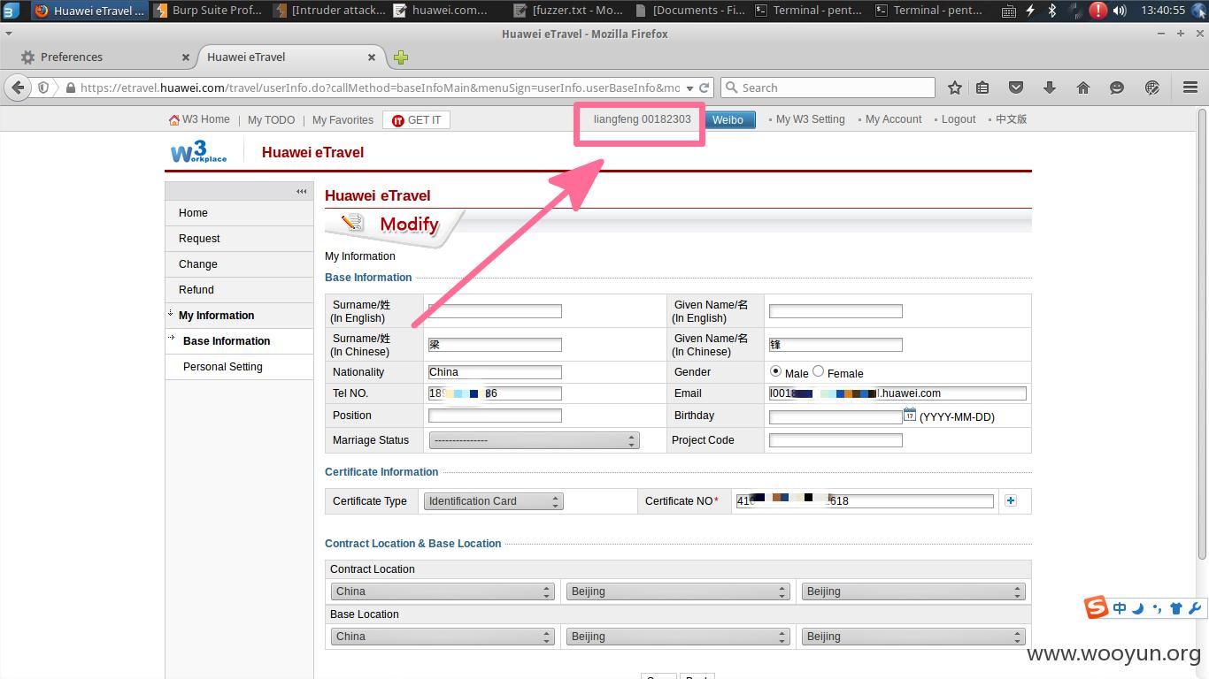Log out using the Logout link
This screenshot has width=1209, height=679.
[x=959, y=119]
